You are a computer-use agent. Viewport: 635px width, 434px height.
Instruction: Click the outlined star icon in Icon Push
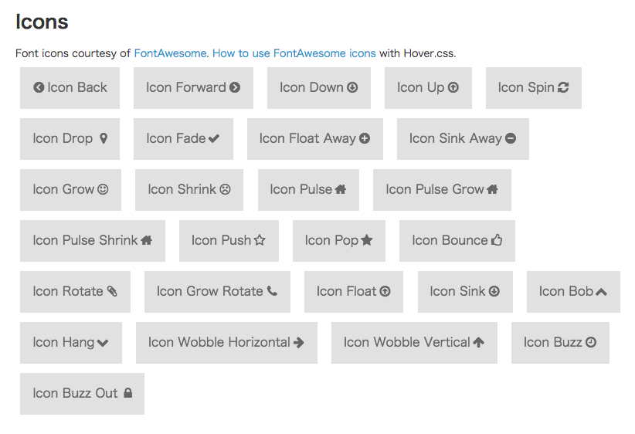click(x=260, y=240)
